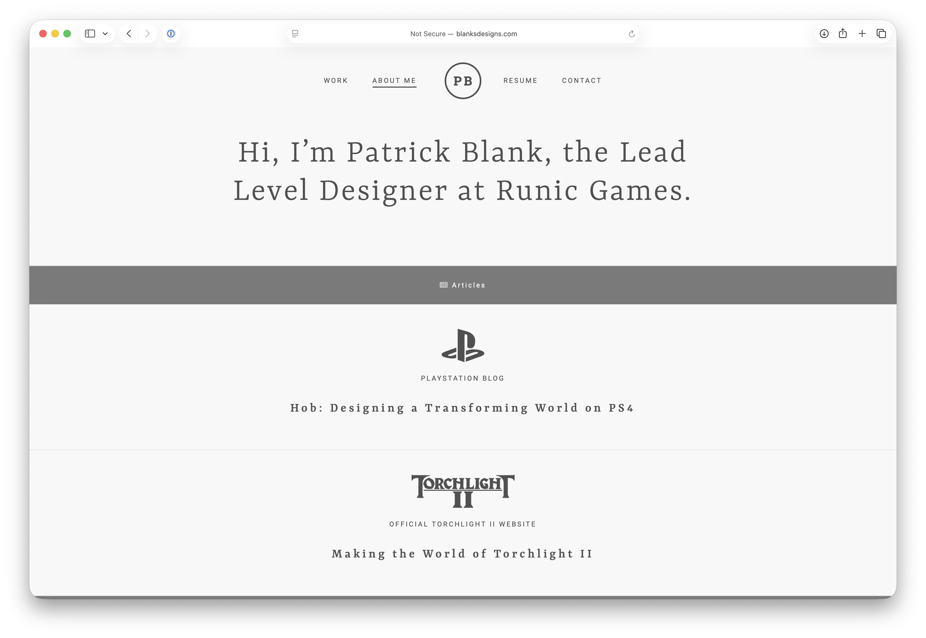Open the downloads icon in toolbar
This screenshot has width=926, height=638.
click(x=824, y=34)
